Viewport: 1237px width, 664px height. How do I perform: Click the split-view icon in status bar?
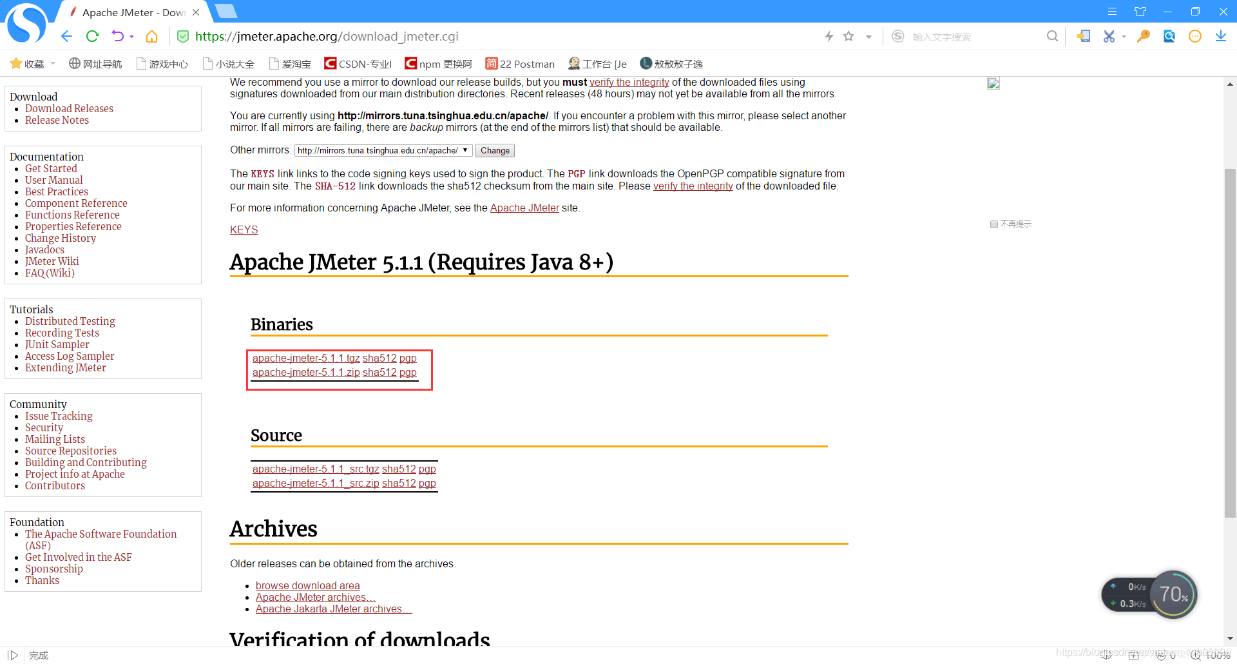pos(1133,655)
